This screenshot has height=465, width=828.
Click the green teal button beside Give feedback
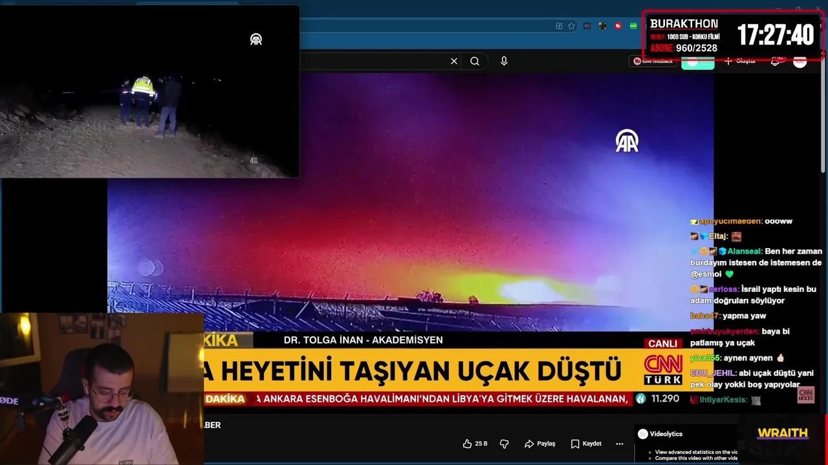click(698, 62)
